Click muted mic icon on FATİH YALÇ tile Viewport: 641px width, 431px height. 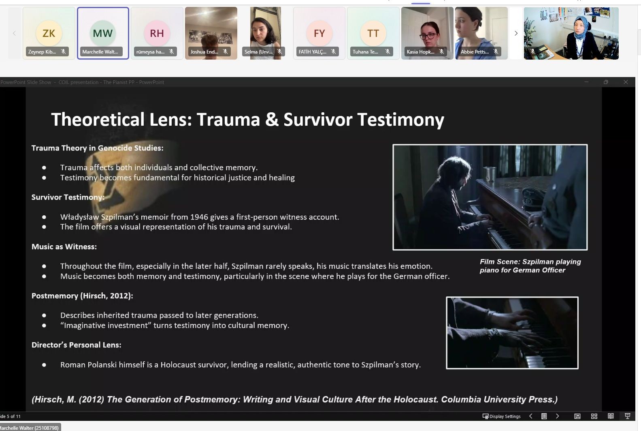[x=333, y=51]
